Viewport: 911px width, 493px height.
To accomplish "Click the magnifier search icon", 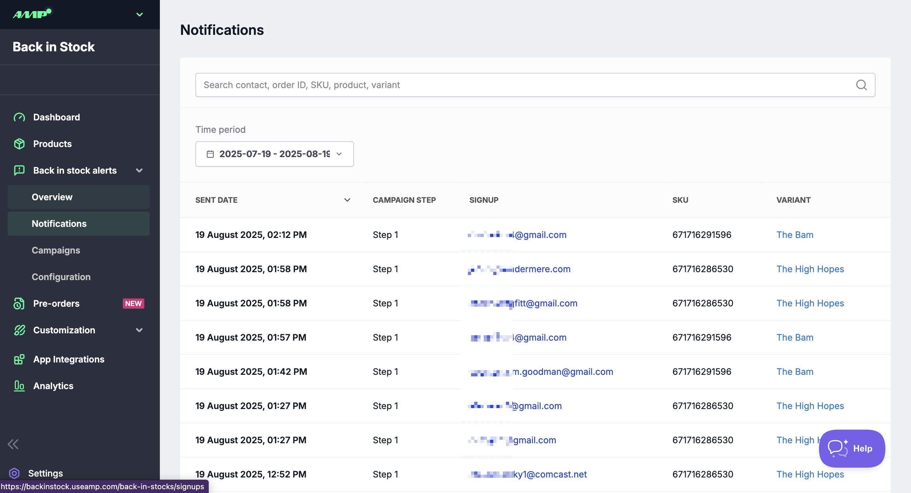I will coord(861,85).
